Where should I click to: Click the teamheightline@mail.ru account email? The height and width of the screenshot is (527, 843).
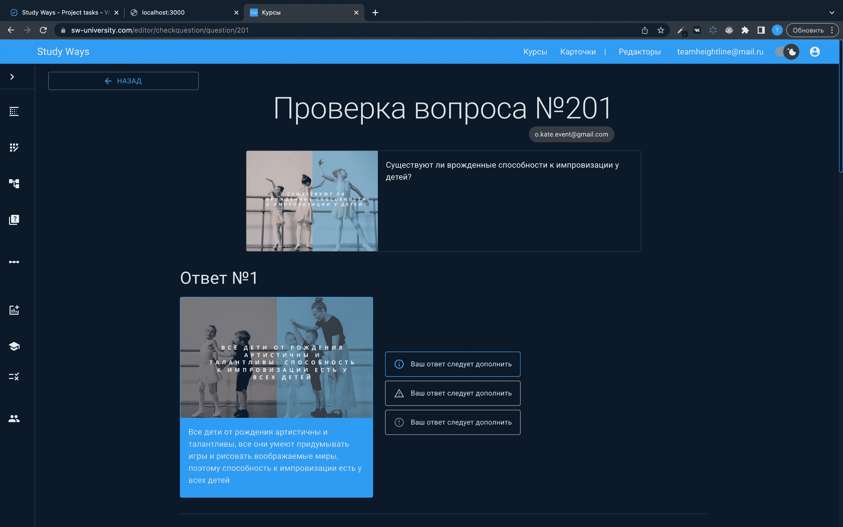tap(720, 52)
